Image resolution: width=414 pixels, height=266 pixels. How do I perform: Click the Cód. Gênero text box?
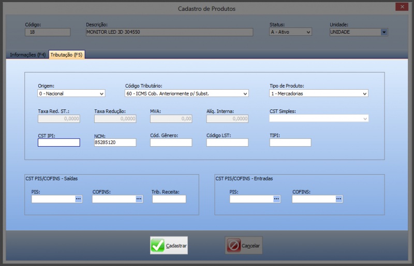171,143
